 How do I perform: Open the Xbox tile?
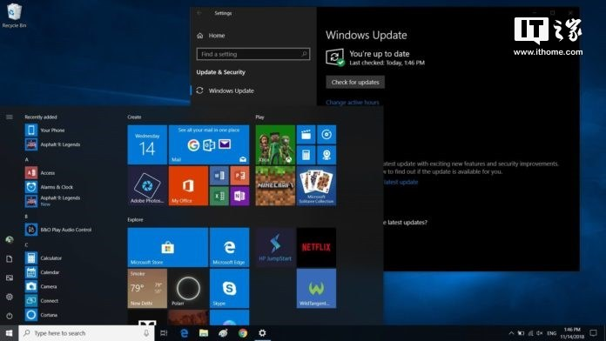(275, 144)
